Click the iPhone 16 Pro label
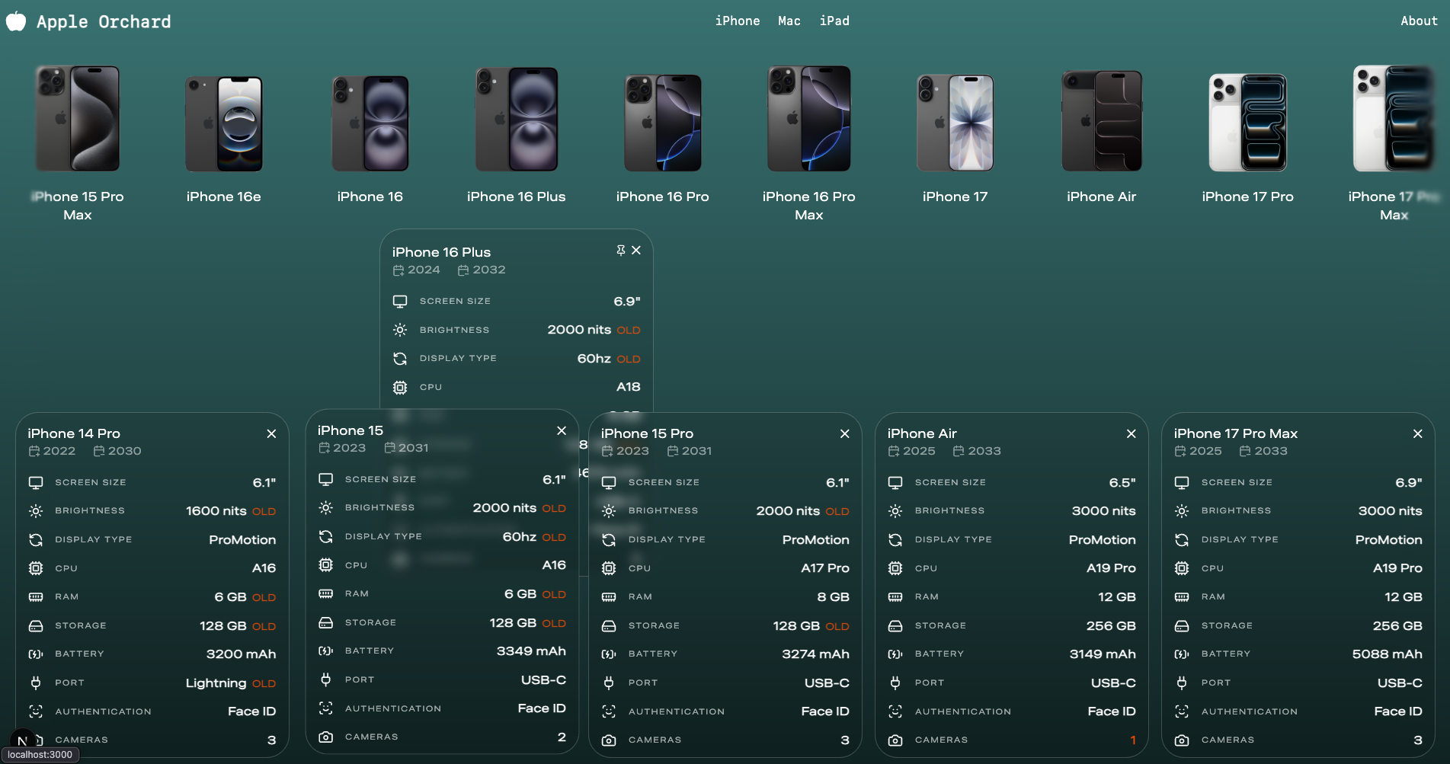 (x=662, y=197)
